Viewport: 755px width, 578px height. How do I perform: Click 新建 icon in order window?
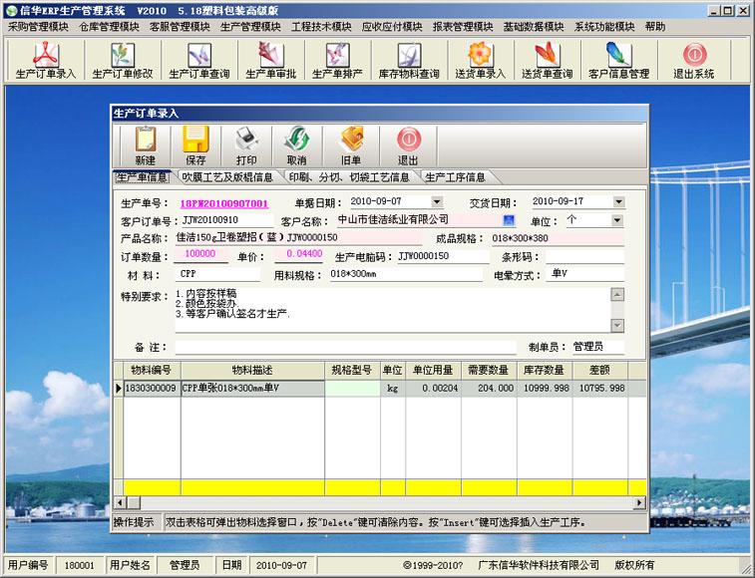146,145
